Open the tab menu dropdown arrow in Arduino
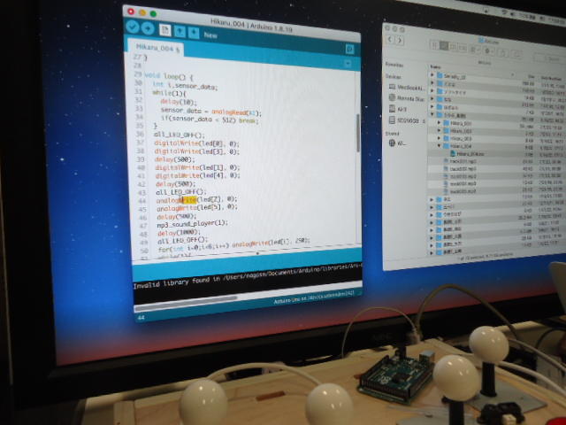This screenshot has height=425, width=566. click(348, 64)
